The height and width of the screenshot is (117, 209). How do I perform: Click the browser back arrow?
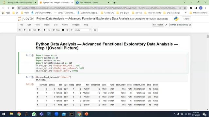pyautogui.click(x=3, y=8)
